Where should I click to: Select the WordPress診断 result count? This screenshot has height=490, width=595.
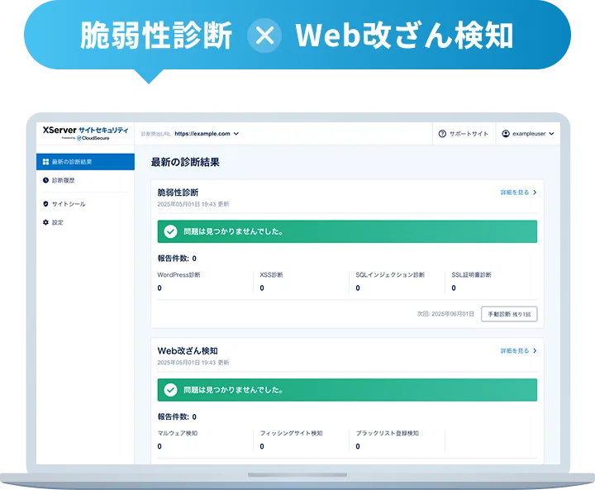(x=159, y=288)
